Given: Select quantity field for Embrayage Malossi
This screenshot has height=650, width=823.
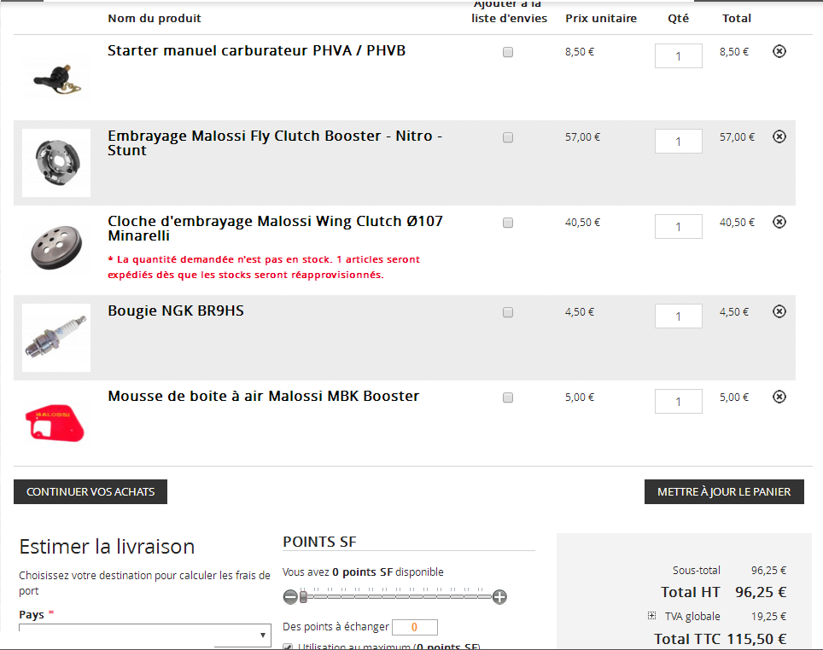Looking at the screenshot, I should coord(678,141).
